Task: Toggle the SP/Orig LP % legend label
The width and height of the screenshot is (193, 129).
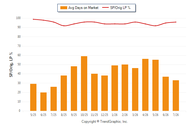Action: 120,8
